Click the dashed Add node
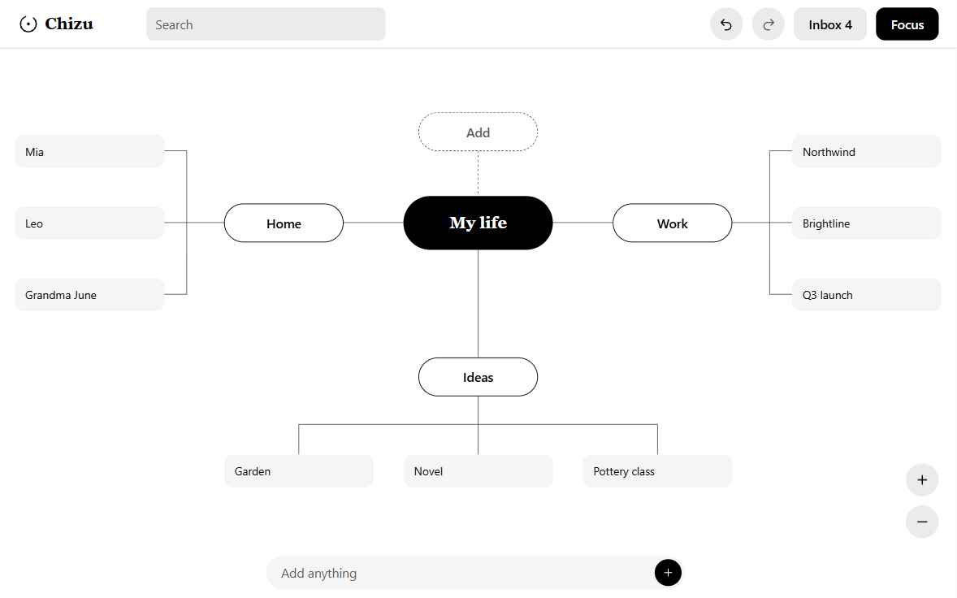 pyautogui.click(x=478, y=132)
